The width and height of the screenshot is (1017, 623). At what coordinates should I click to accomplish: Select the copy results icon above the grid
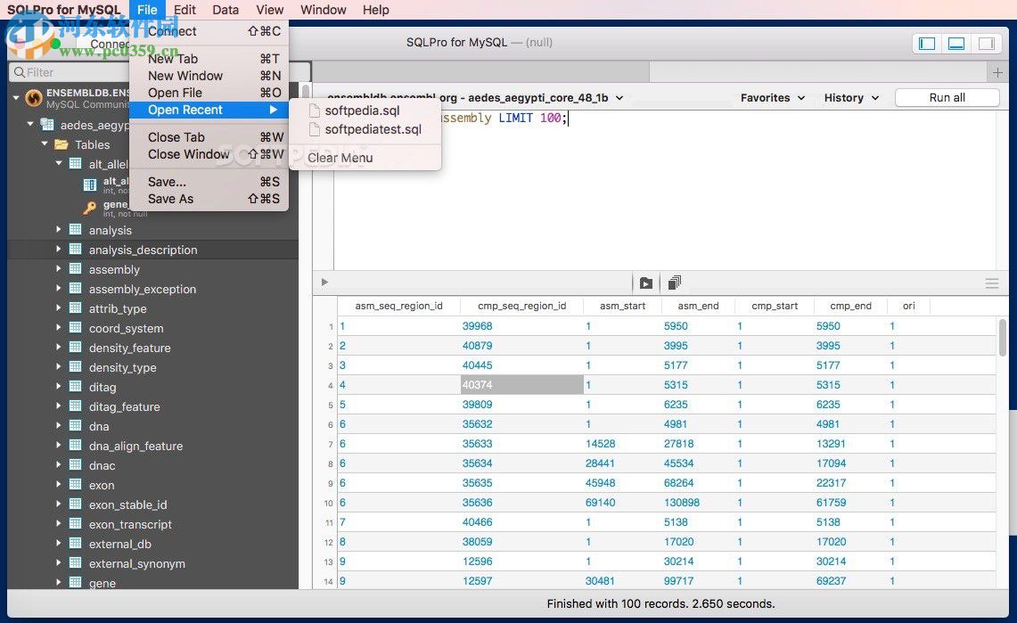pos(674,282)
